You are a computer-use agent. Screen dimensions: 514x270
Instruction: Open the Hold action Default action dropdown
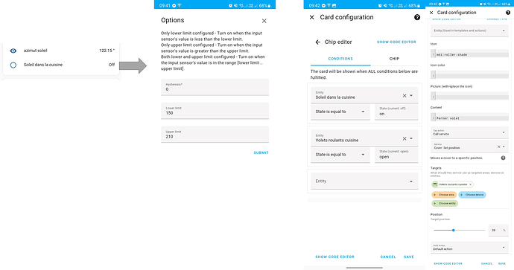(x=469, y=248)
